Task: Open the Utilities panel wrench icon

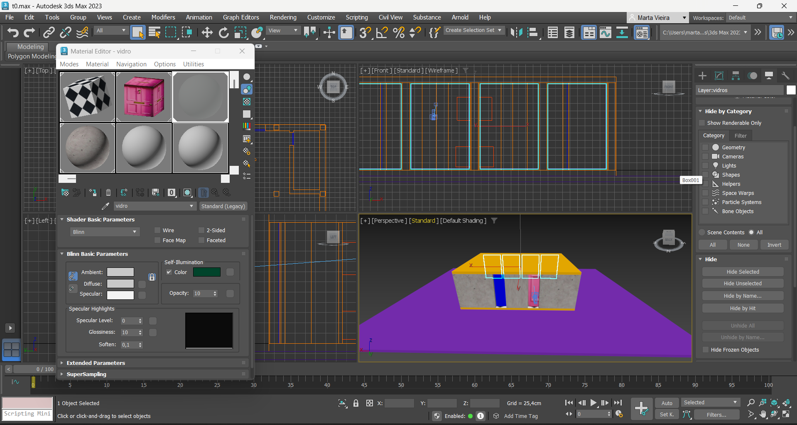Action: click(x=785, y=75)
